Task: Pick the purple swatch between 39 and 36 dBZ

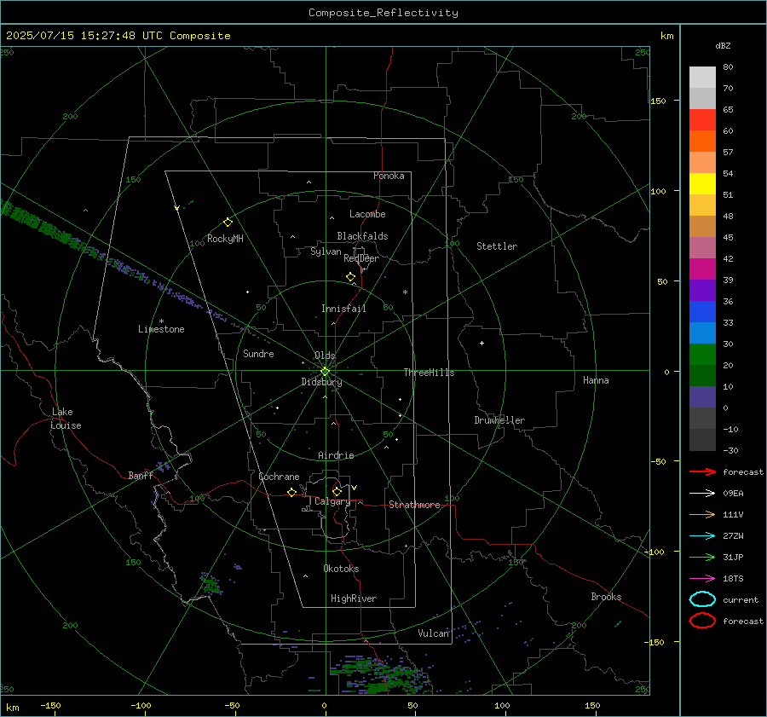Action: pyautogui.click(x=702, y=291)
